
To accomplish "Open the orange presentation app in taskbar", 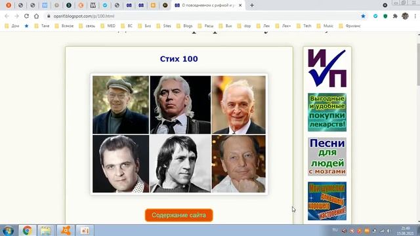I will coord(85,230).
